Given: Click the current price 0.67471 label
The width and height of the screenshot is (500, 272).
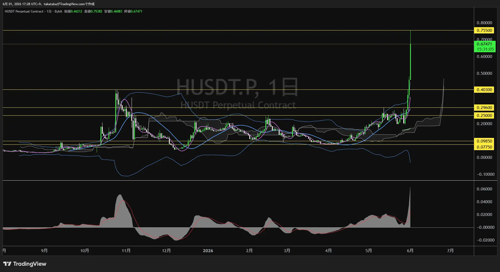Looking at the screenshot, I should click(x=484, y=44).
